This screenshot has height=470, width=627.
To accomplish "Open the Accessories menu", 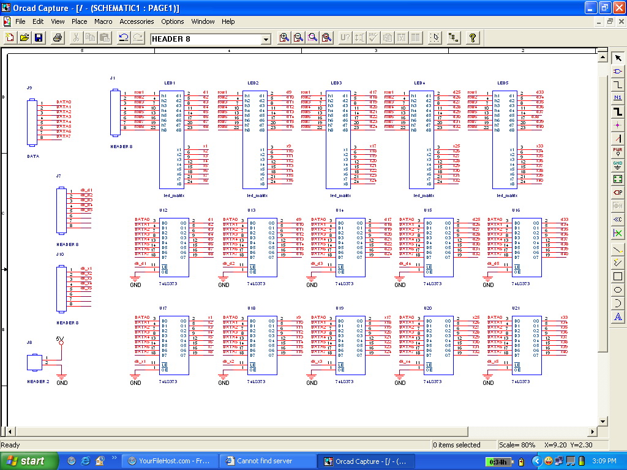I will tap(137, 21).
